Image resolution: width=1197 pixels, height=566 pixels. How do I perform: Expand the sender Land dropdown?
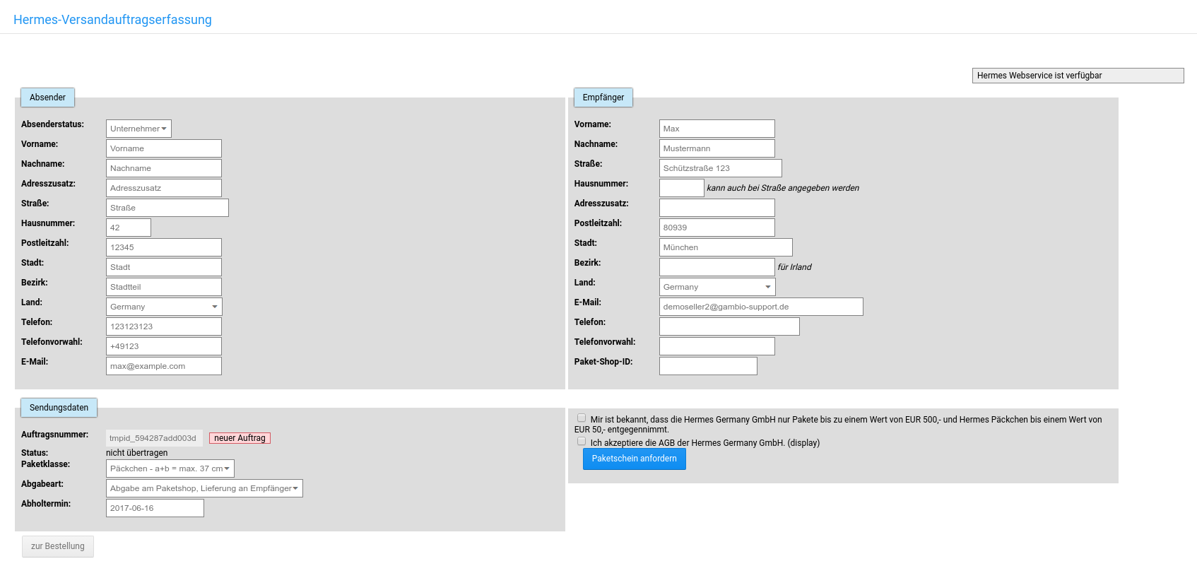164,307
